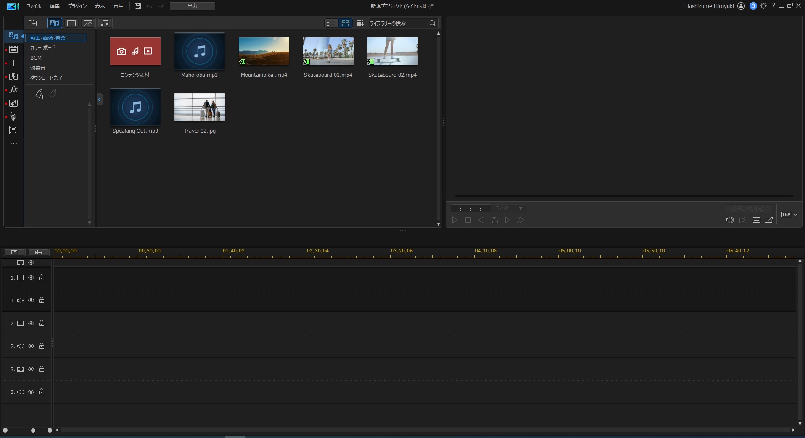Click the 出力 produce button
Image resolution: width=805 pixels, height=438 pixels.
193,6
